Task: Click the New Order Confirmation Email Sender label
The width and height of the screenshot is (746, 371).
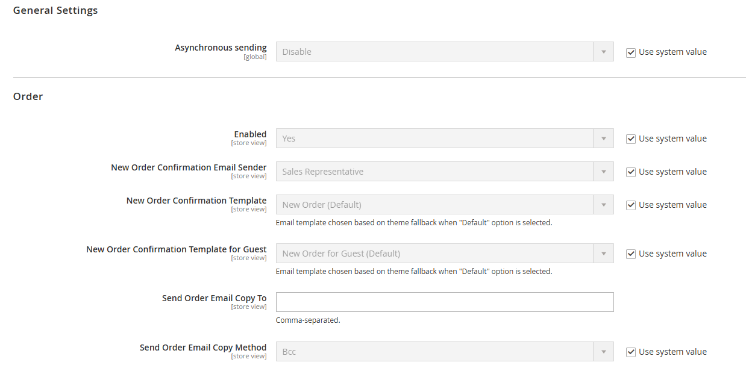Action: pyautogui.click(x=189, y=167)
